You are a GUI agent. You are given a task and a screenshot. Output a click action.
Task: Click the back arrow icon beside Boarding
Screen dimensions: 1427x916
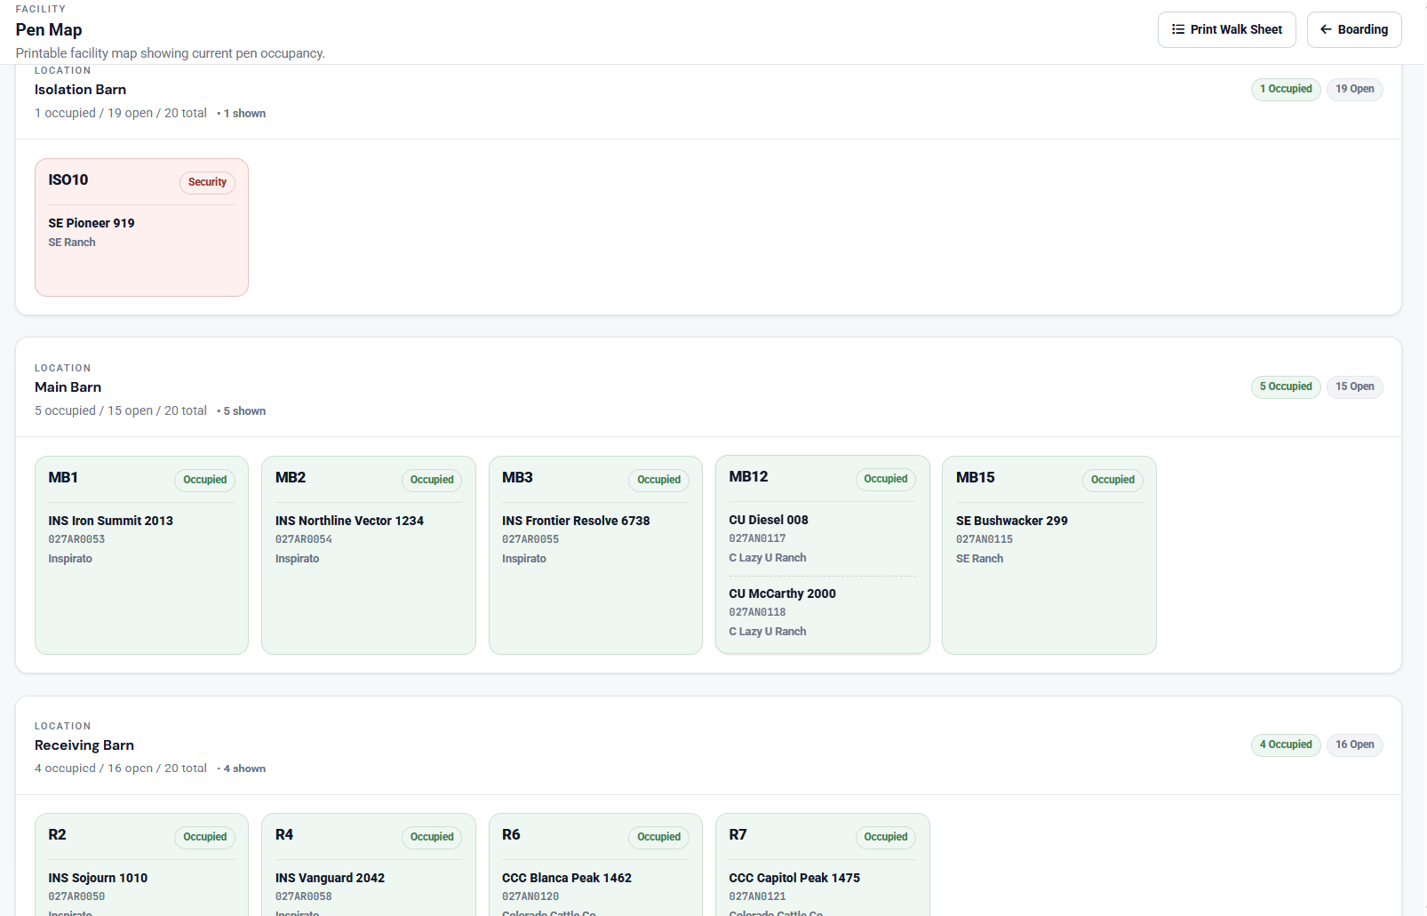tap(1326, 29)
